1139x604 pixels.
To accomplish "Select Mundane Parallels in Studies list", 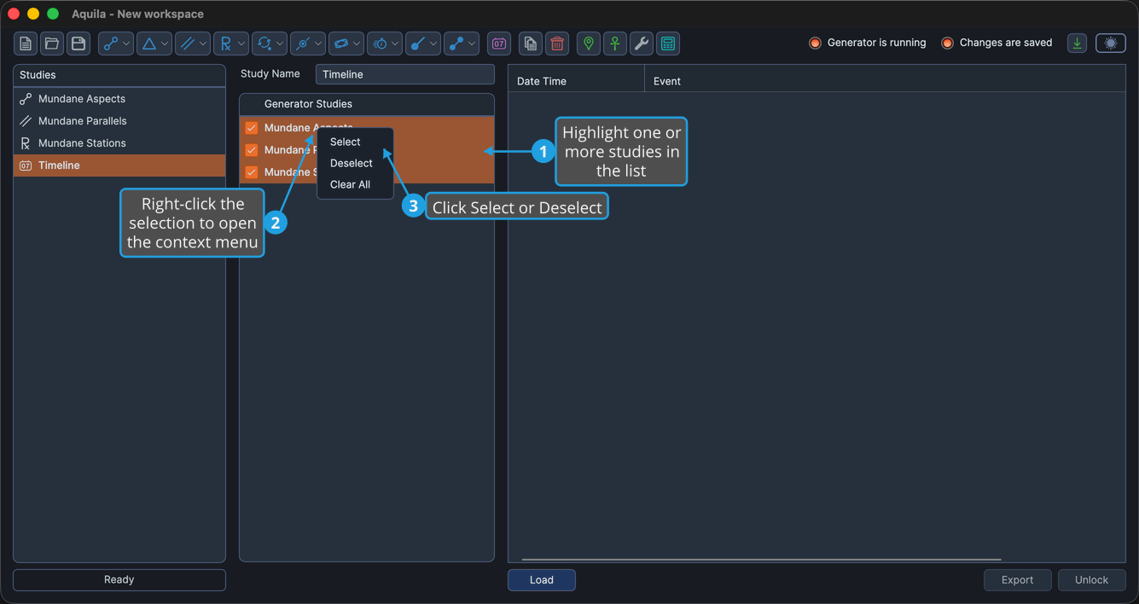I will [119, 121].
